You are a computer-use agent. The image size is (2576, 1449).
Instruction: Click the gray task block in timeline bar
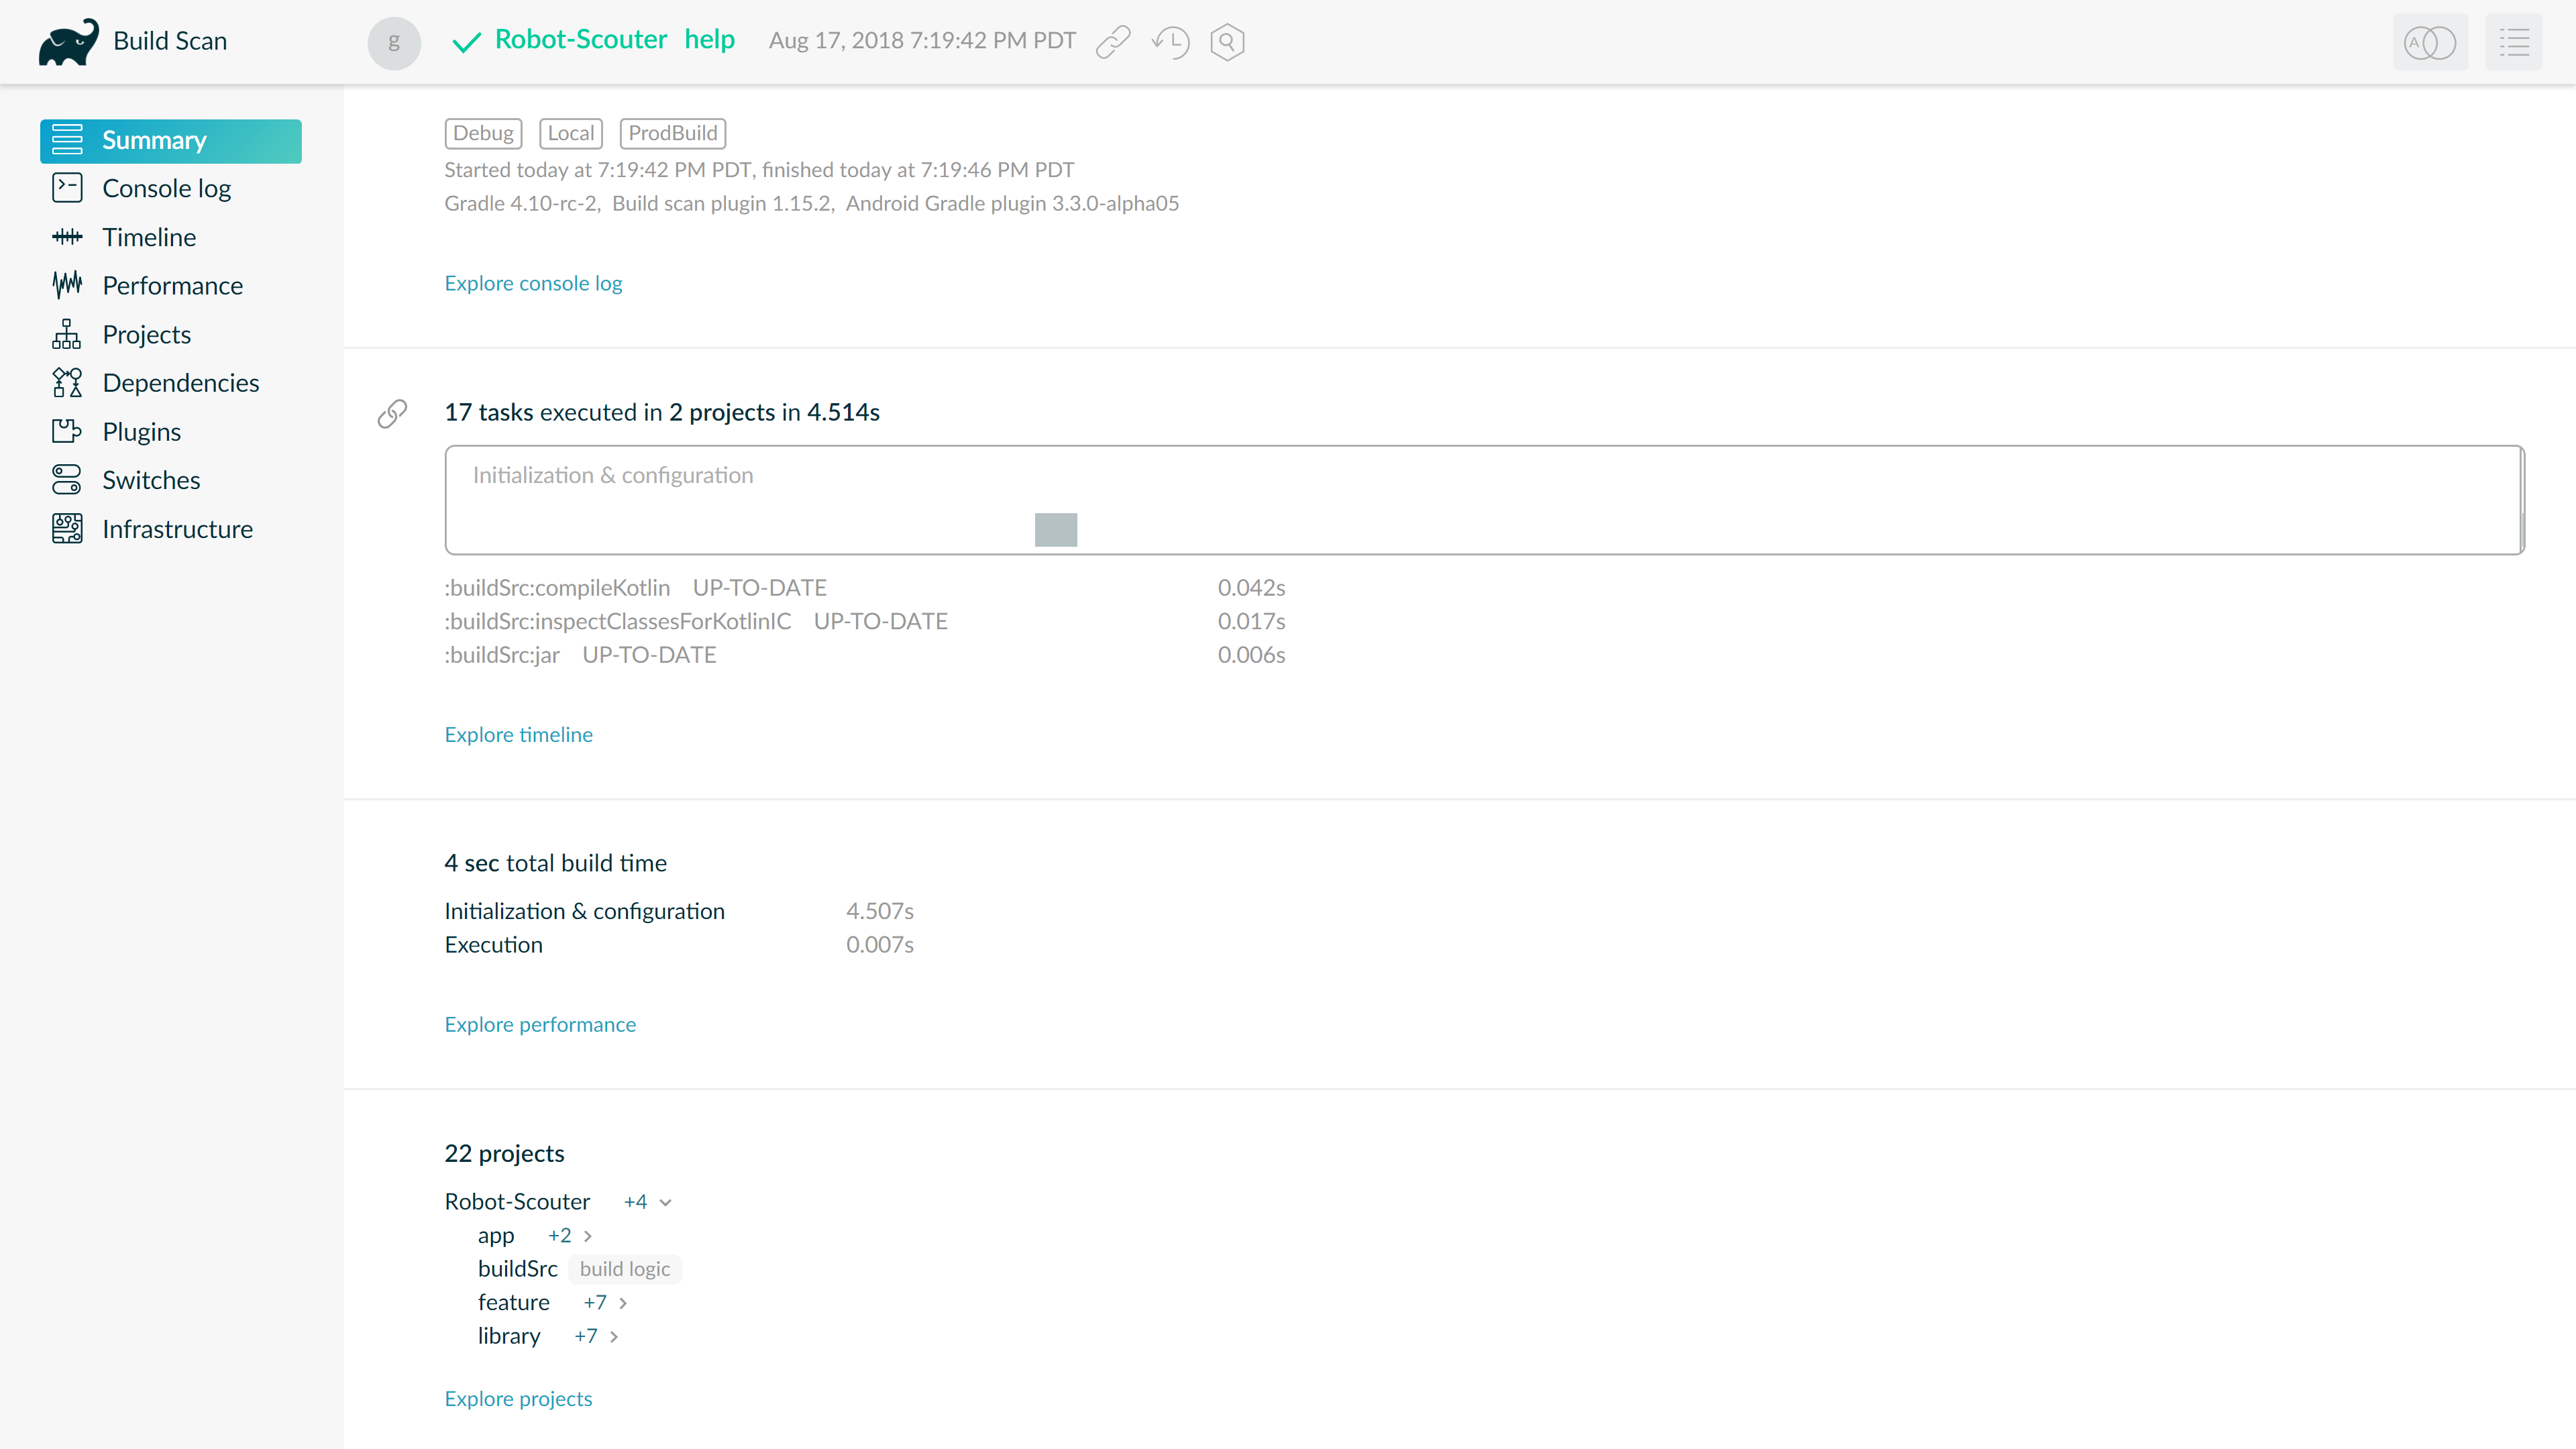[1055, 529]
